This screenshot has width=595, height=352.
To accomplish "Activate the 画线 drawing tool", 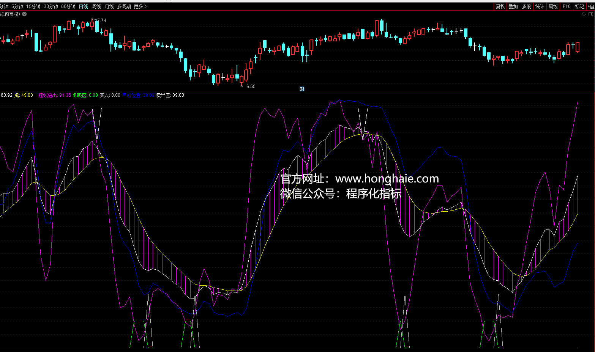I will point(553,6).
